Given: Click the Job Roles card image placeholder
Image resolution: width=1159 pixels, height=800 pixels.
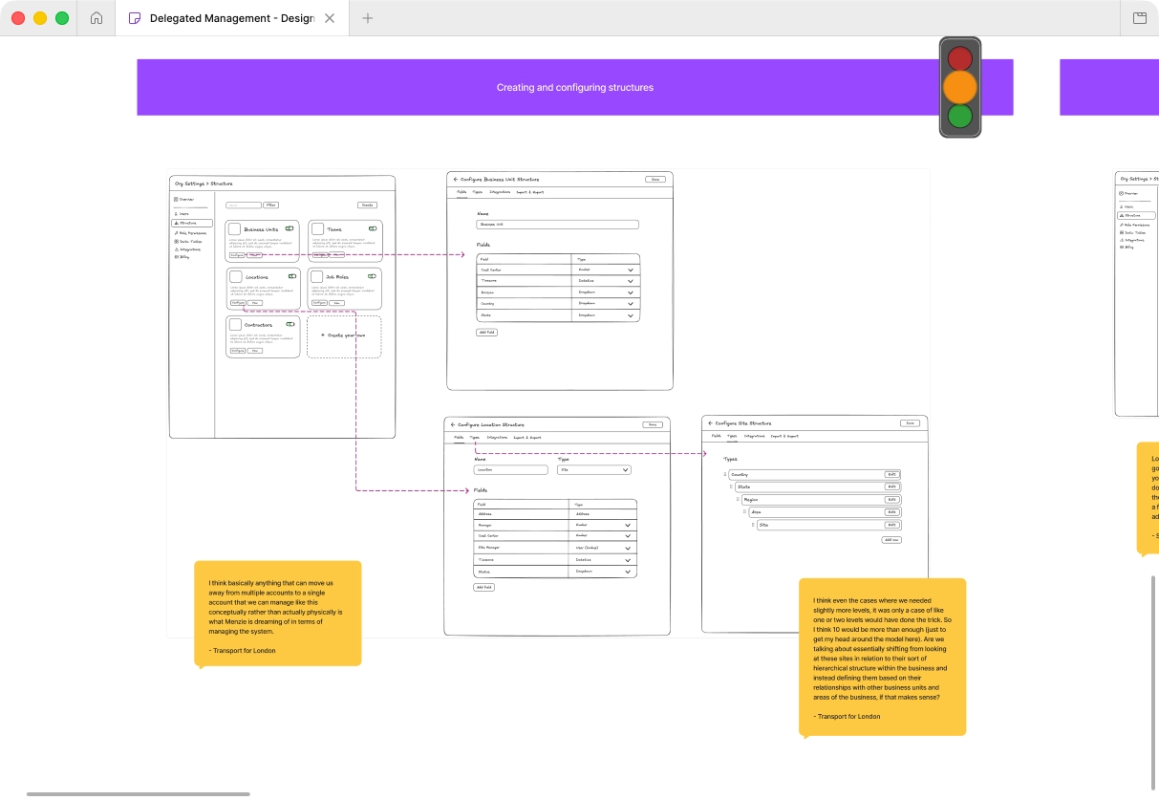Looking at the screenshot, I should [317, 277].
